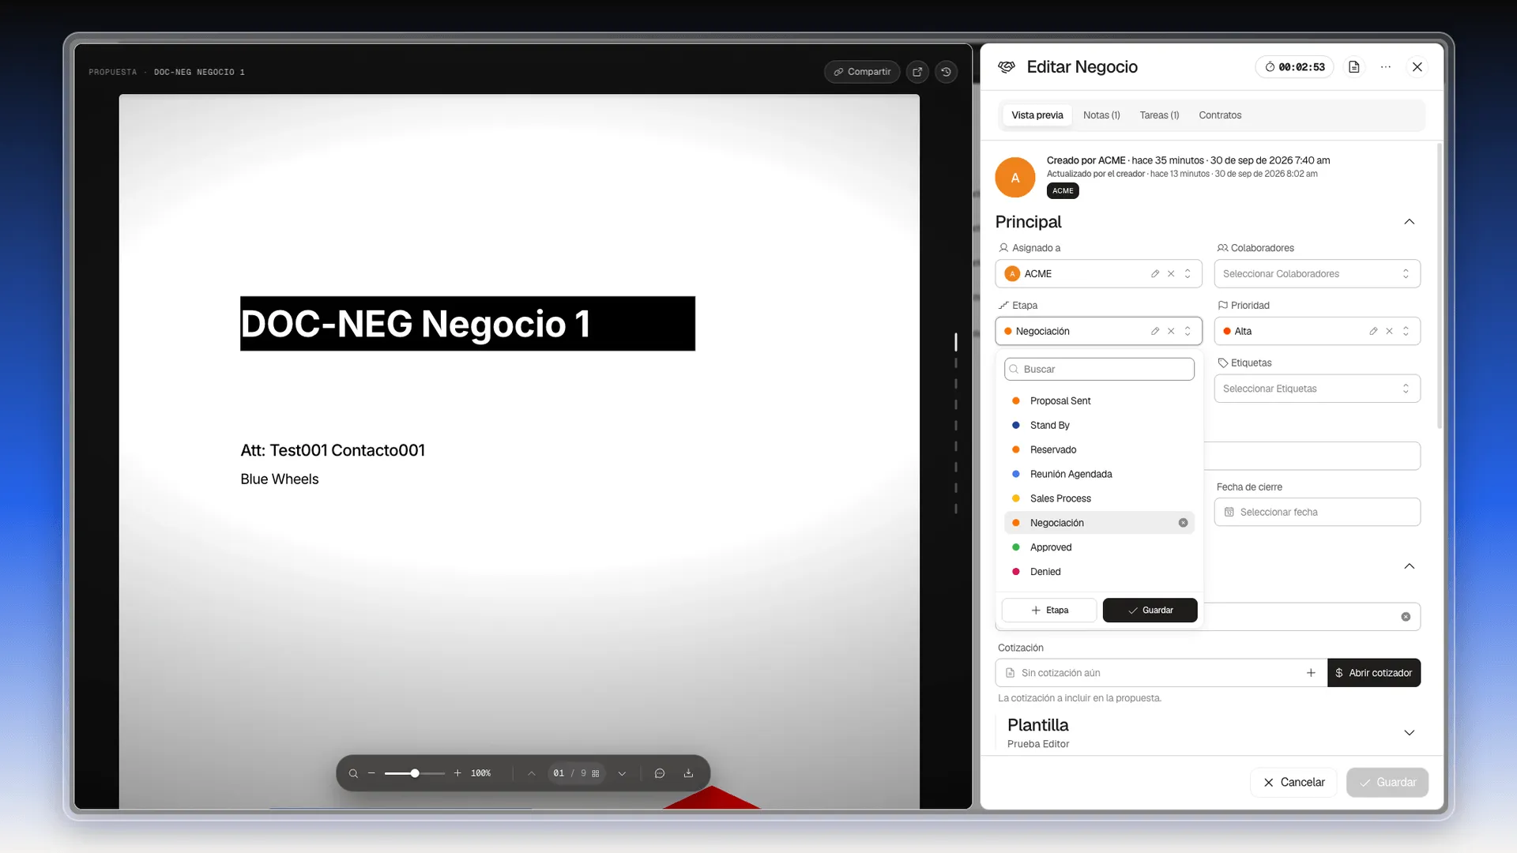Open the Colaboradores dropdown
The height and width of the screenshot is (853, 1517).
pos(1317,274)
